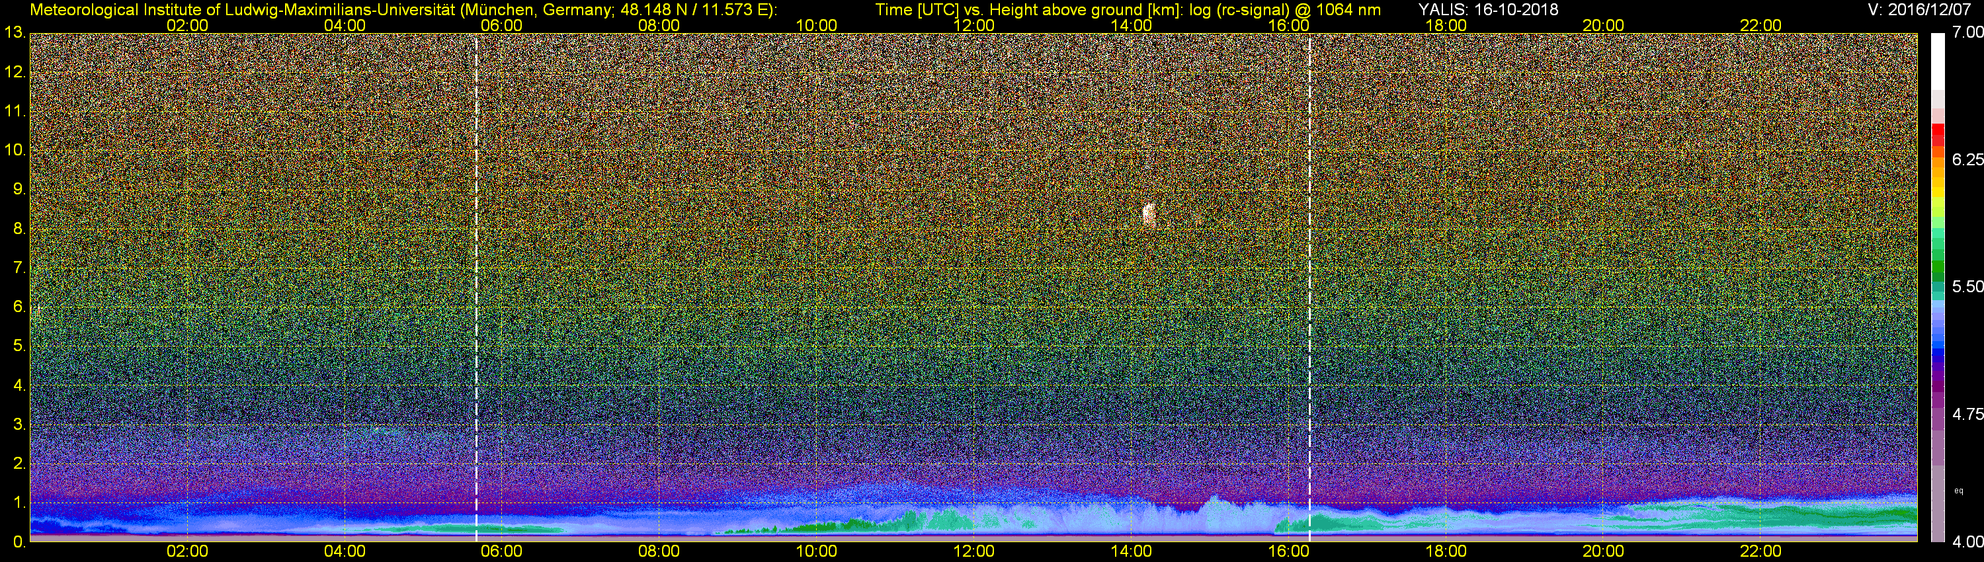The height and width of the screenshot is (562, 1984).
Task: Click the 1 km height axis label
Action: click(19, 502)
